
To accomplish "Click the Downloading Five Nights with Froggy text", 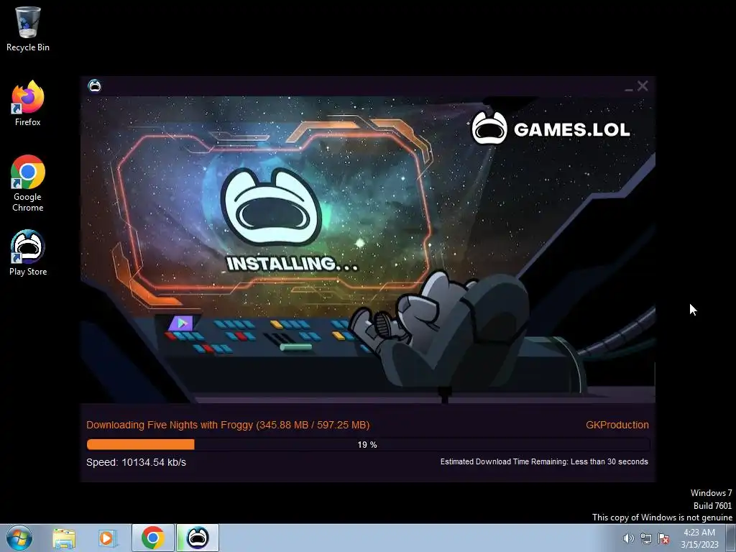I will [228, 425].
